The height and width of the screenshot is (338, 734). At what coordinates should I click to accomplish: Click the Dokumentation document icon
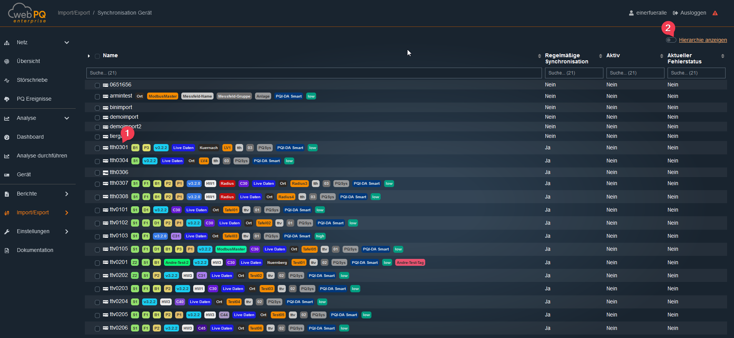(x=7, y=250)
